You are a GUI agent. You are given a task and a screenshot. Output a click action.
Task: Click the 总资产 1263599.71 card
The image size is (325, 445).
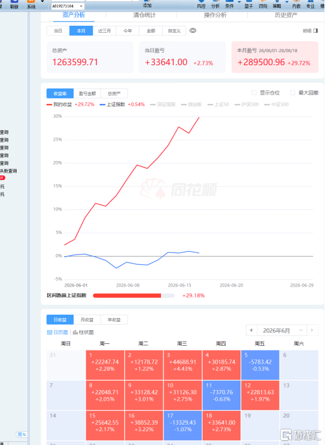pyautogui.click(x=90, y=57)
